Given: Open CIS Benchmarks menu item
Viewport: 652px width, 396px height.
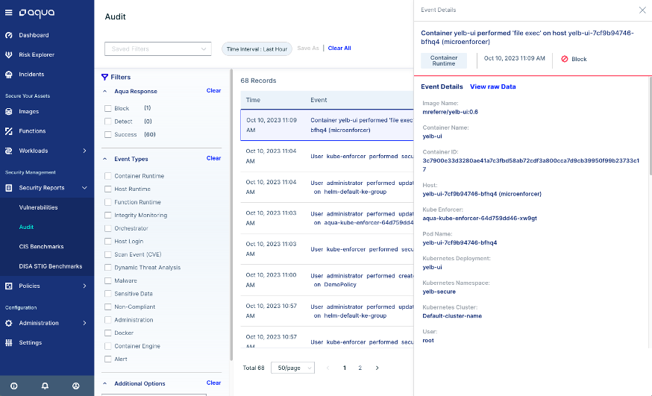Looking at the screenshot, I should pos(41,247).
